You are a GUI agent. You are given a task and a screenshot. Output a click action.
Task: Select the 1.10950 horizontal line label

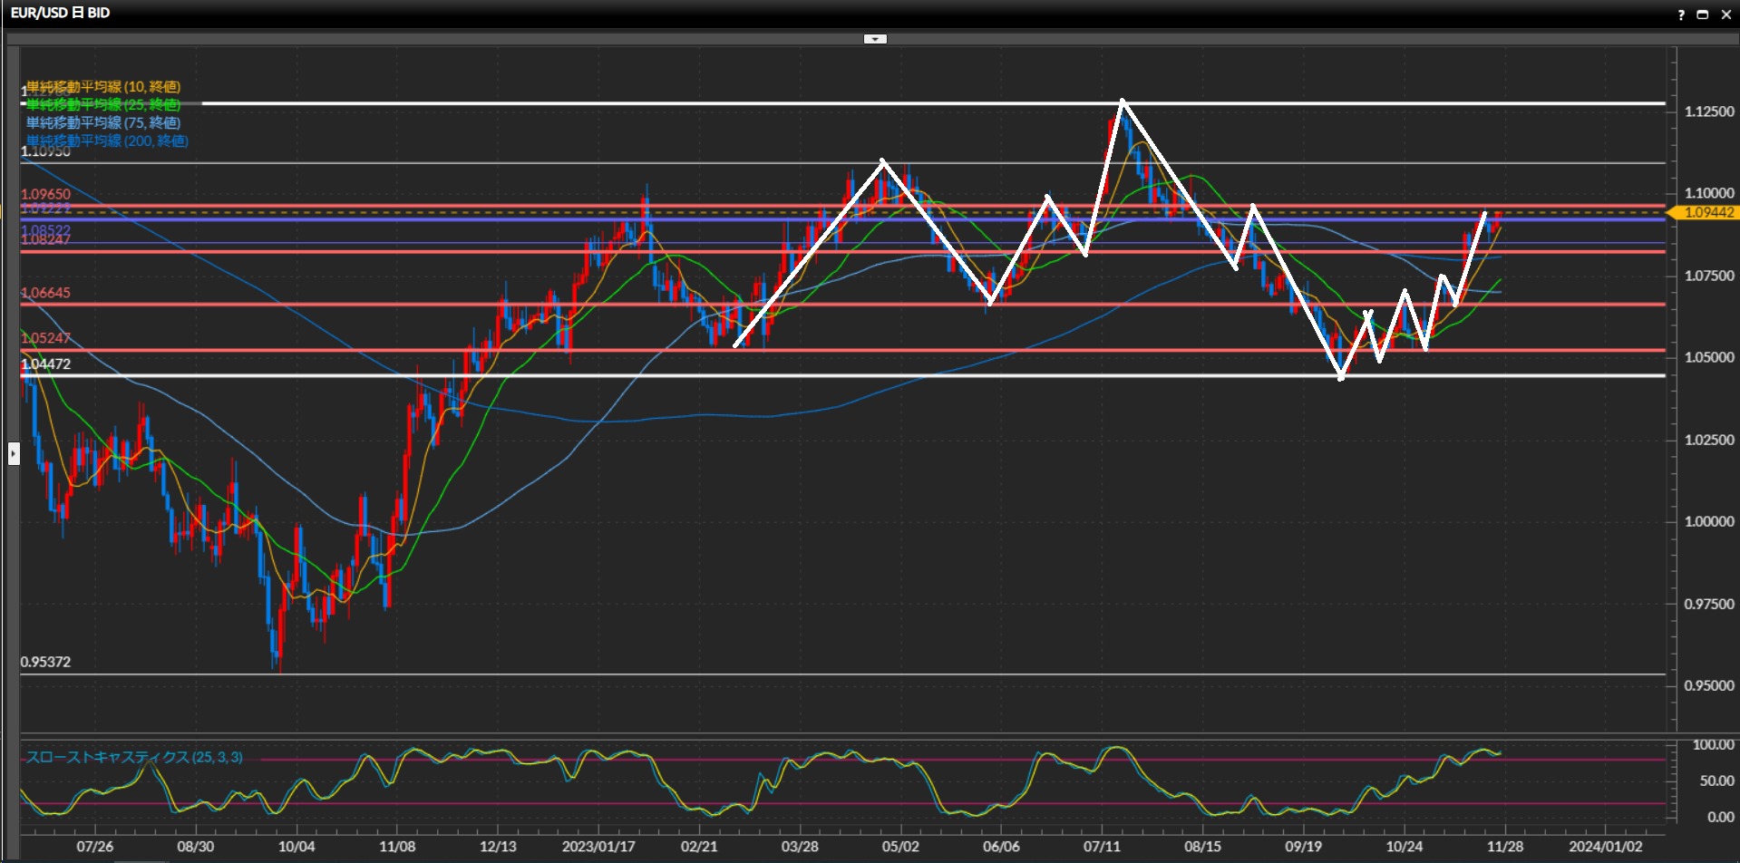(45, 152)
